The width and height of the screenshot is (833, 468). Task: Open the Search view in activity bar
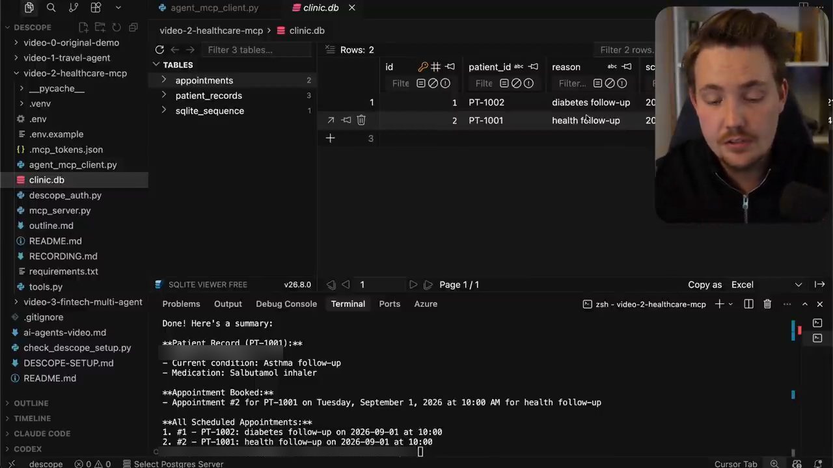tap(51, 8)
